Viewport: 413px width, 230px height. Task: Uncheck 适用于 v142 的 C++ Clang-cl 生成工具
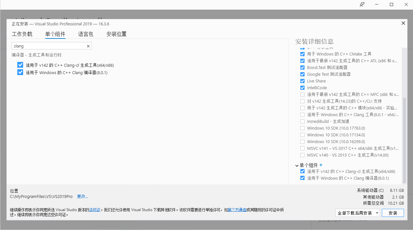click(20, 65)
